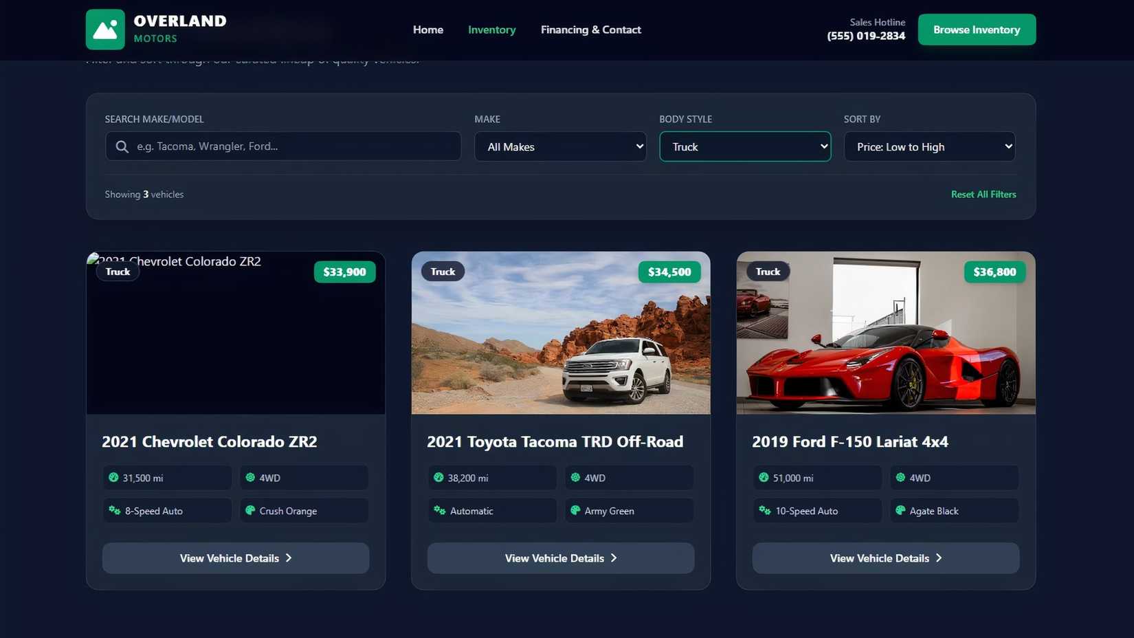Click the Showing 3 vehicles text

(144, 195)
